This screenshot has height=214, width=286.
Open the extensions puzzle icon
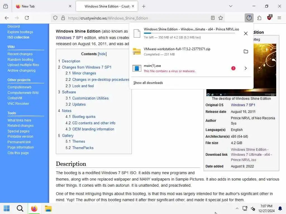point(259,18)
